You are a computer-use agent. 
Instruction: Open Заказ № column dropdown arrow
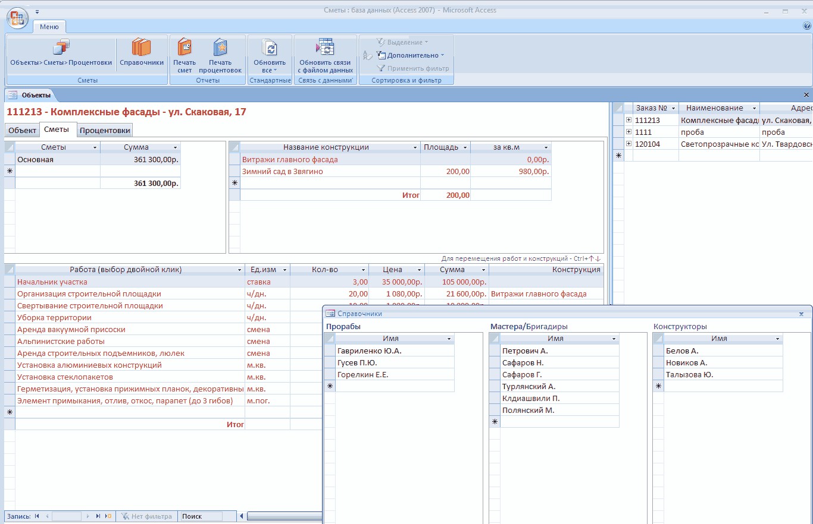673,108
